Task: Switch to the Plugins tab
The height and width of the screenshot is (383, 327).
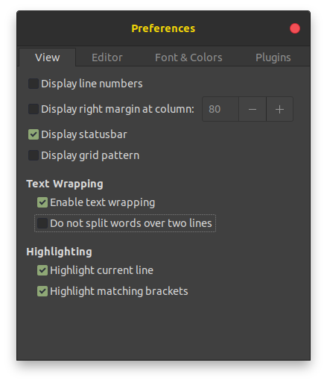Action: tap(273, 57)
